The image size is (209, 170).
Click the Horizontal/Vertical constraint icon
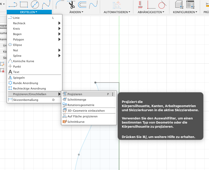click(151, 4)
